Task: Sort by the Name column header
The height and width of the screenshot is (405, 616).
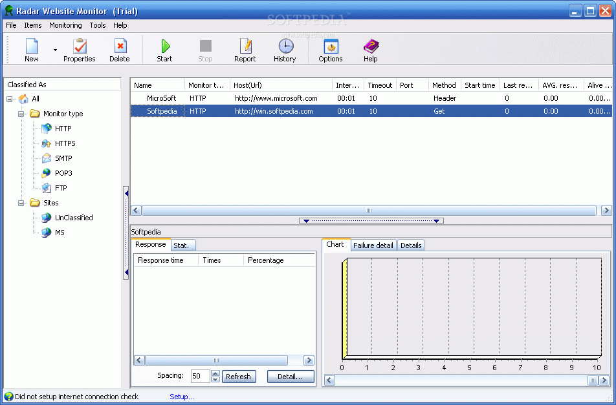Action: coord(157,85)
